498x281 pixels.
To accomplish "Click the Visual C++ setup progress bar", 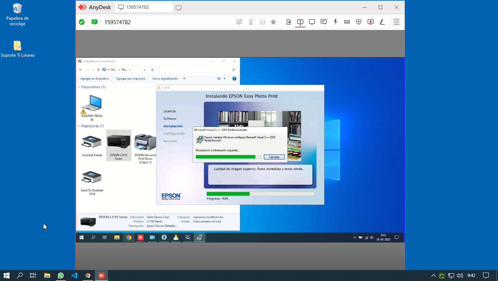I will [228, 157].
